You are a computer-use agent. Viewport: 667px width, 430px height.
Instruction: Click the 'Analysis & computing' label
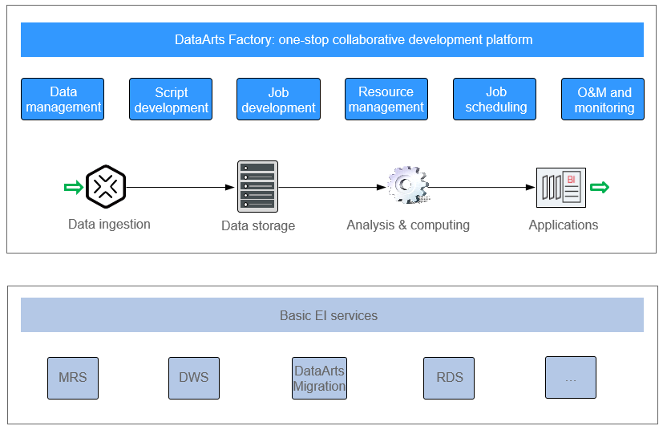408,225
